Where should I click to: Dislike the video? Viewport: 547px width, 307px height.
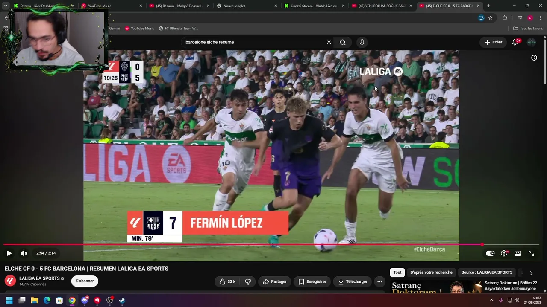pos(248,281)
